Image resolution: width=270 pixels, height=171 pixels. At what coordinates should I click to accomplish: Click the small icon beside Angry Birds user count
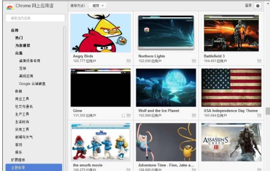(129, 61)
